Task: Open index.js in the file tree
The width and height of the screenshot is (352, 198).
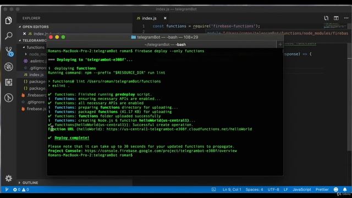Action: 34,75
